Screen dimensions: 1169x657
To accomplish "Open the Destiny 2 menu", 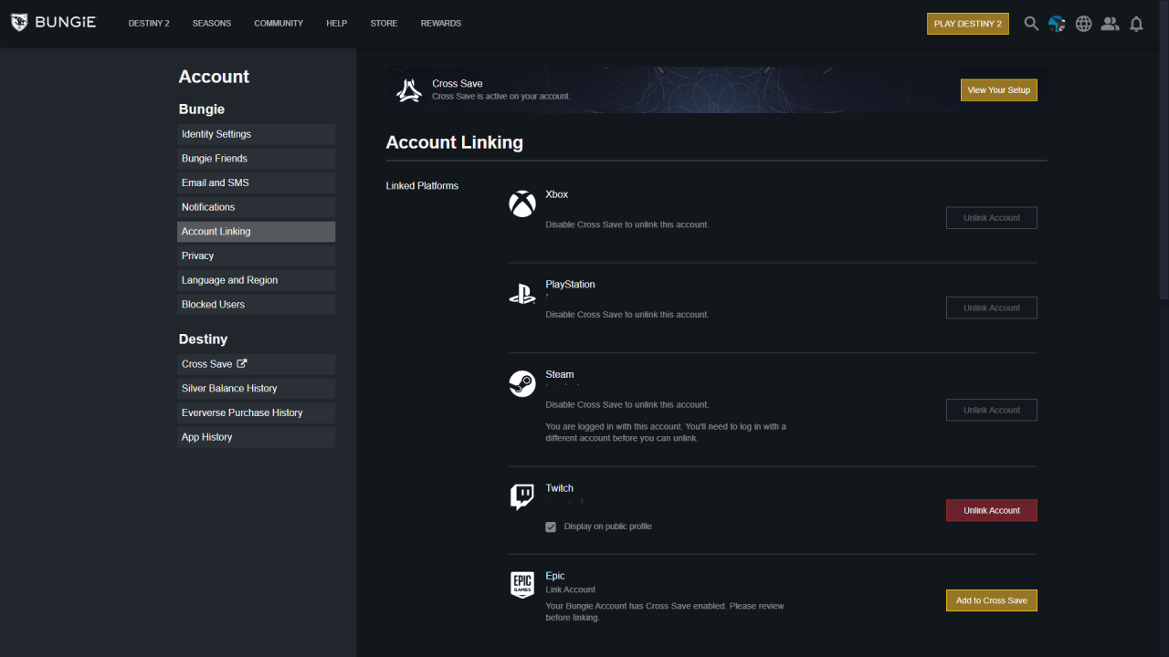I will 149,24.
